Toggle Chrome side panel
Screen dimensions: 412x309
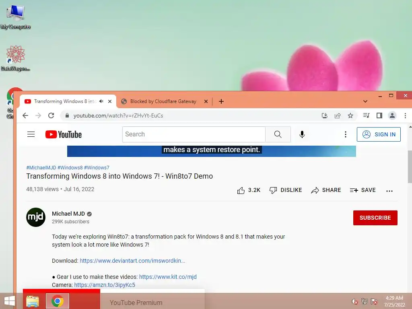pos(379,115)
